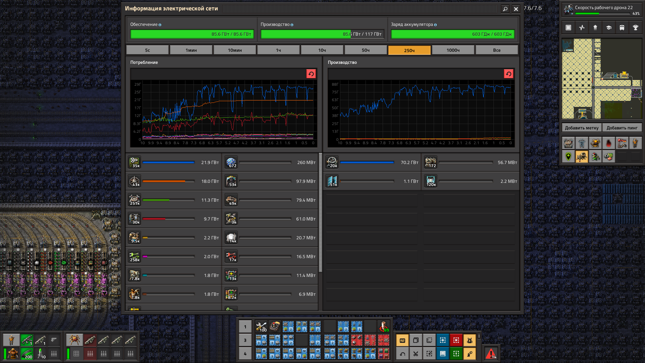Click the accumulator charge bar
The image size is (645, 363).
[453, 34]
